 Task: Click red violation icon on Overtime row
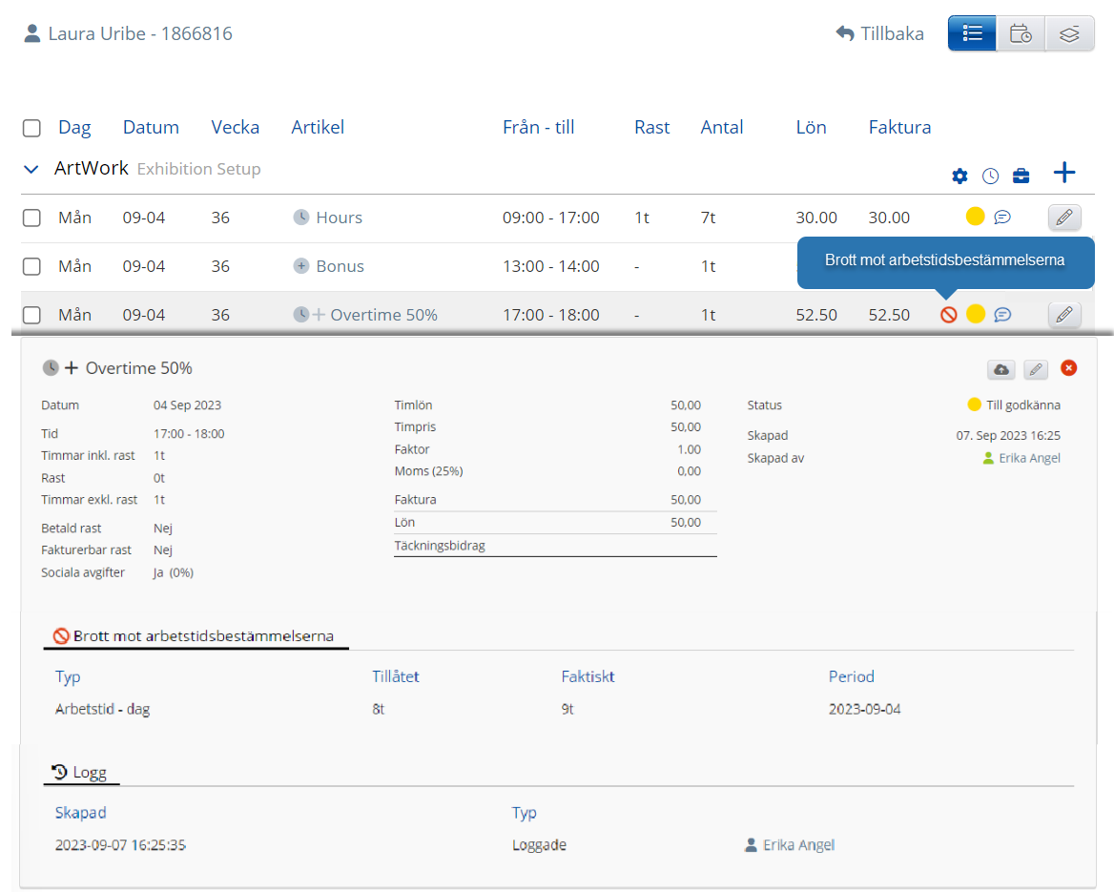pos(948,314)
